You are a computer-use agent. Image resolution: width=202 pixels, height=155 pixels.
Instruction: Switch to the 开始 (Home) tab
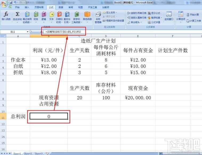[x=17, y=7]
